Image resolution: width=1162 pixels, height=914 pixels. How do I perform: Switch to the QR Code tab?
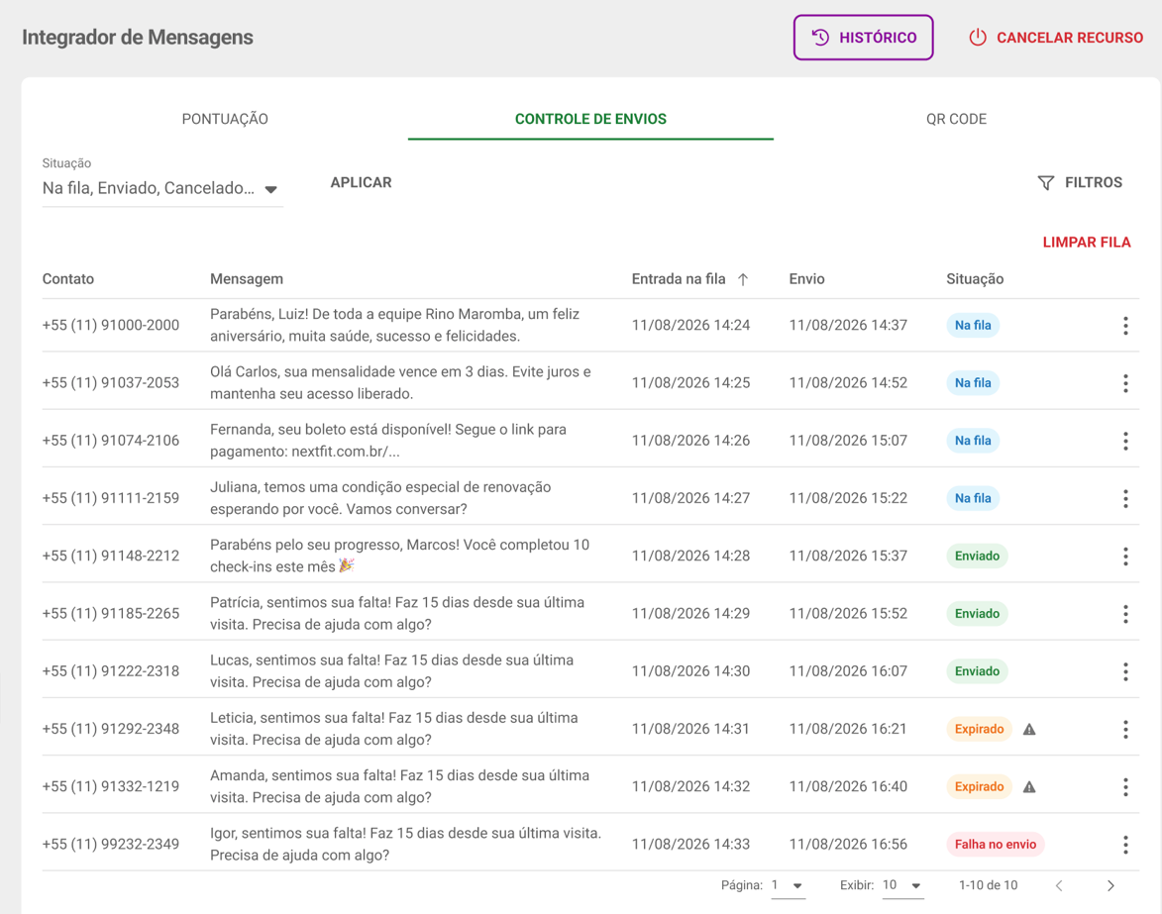coord(956,119)
